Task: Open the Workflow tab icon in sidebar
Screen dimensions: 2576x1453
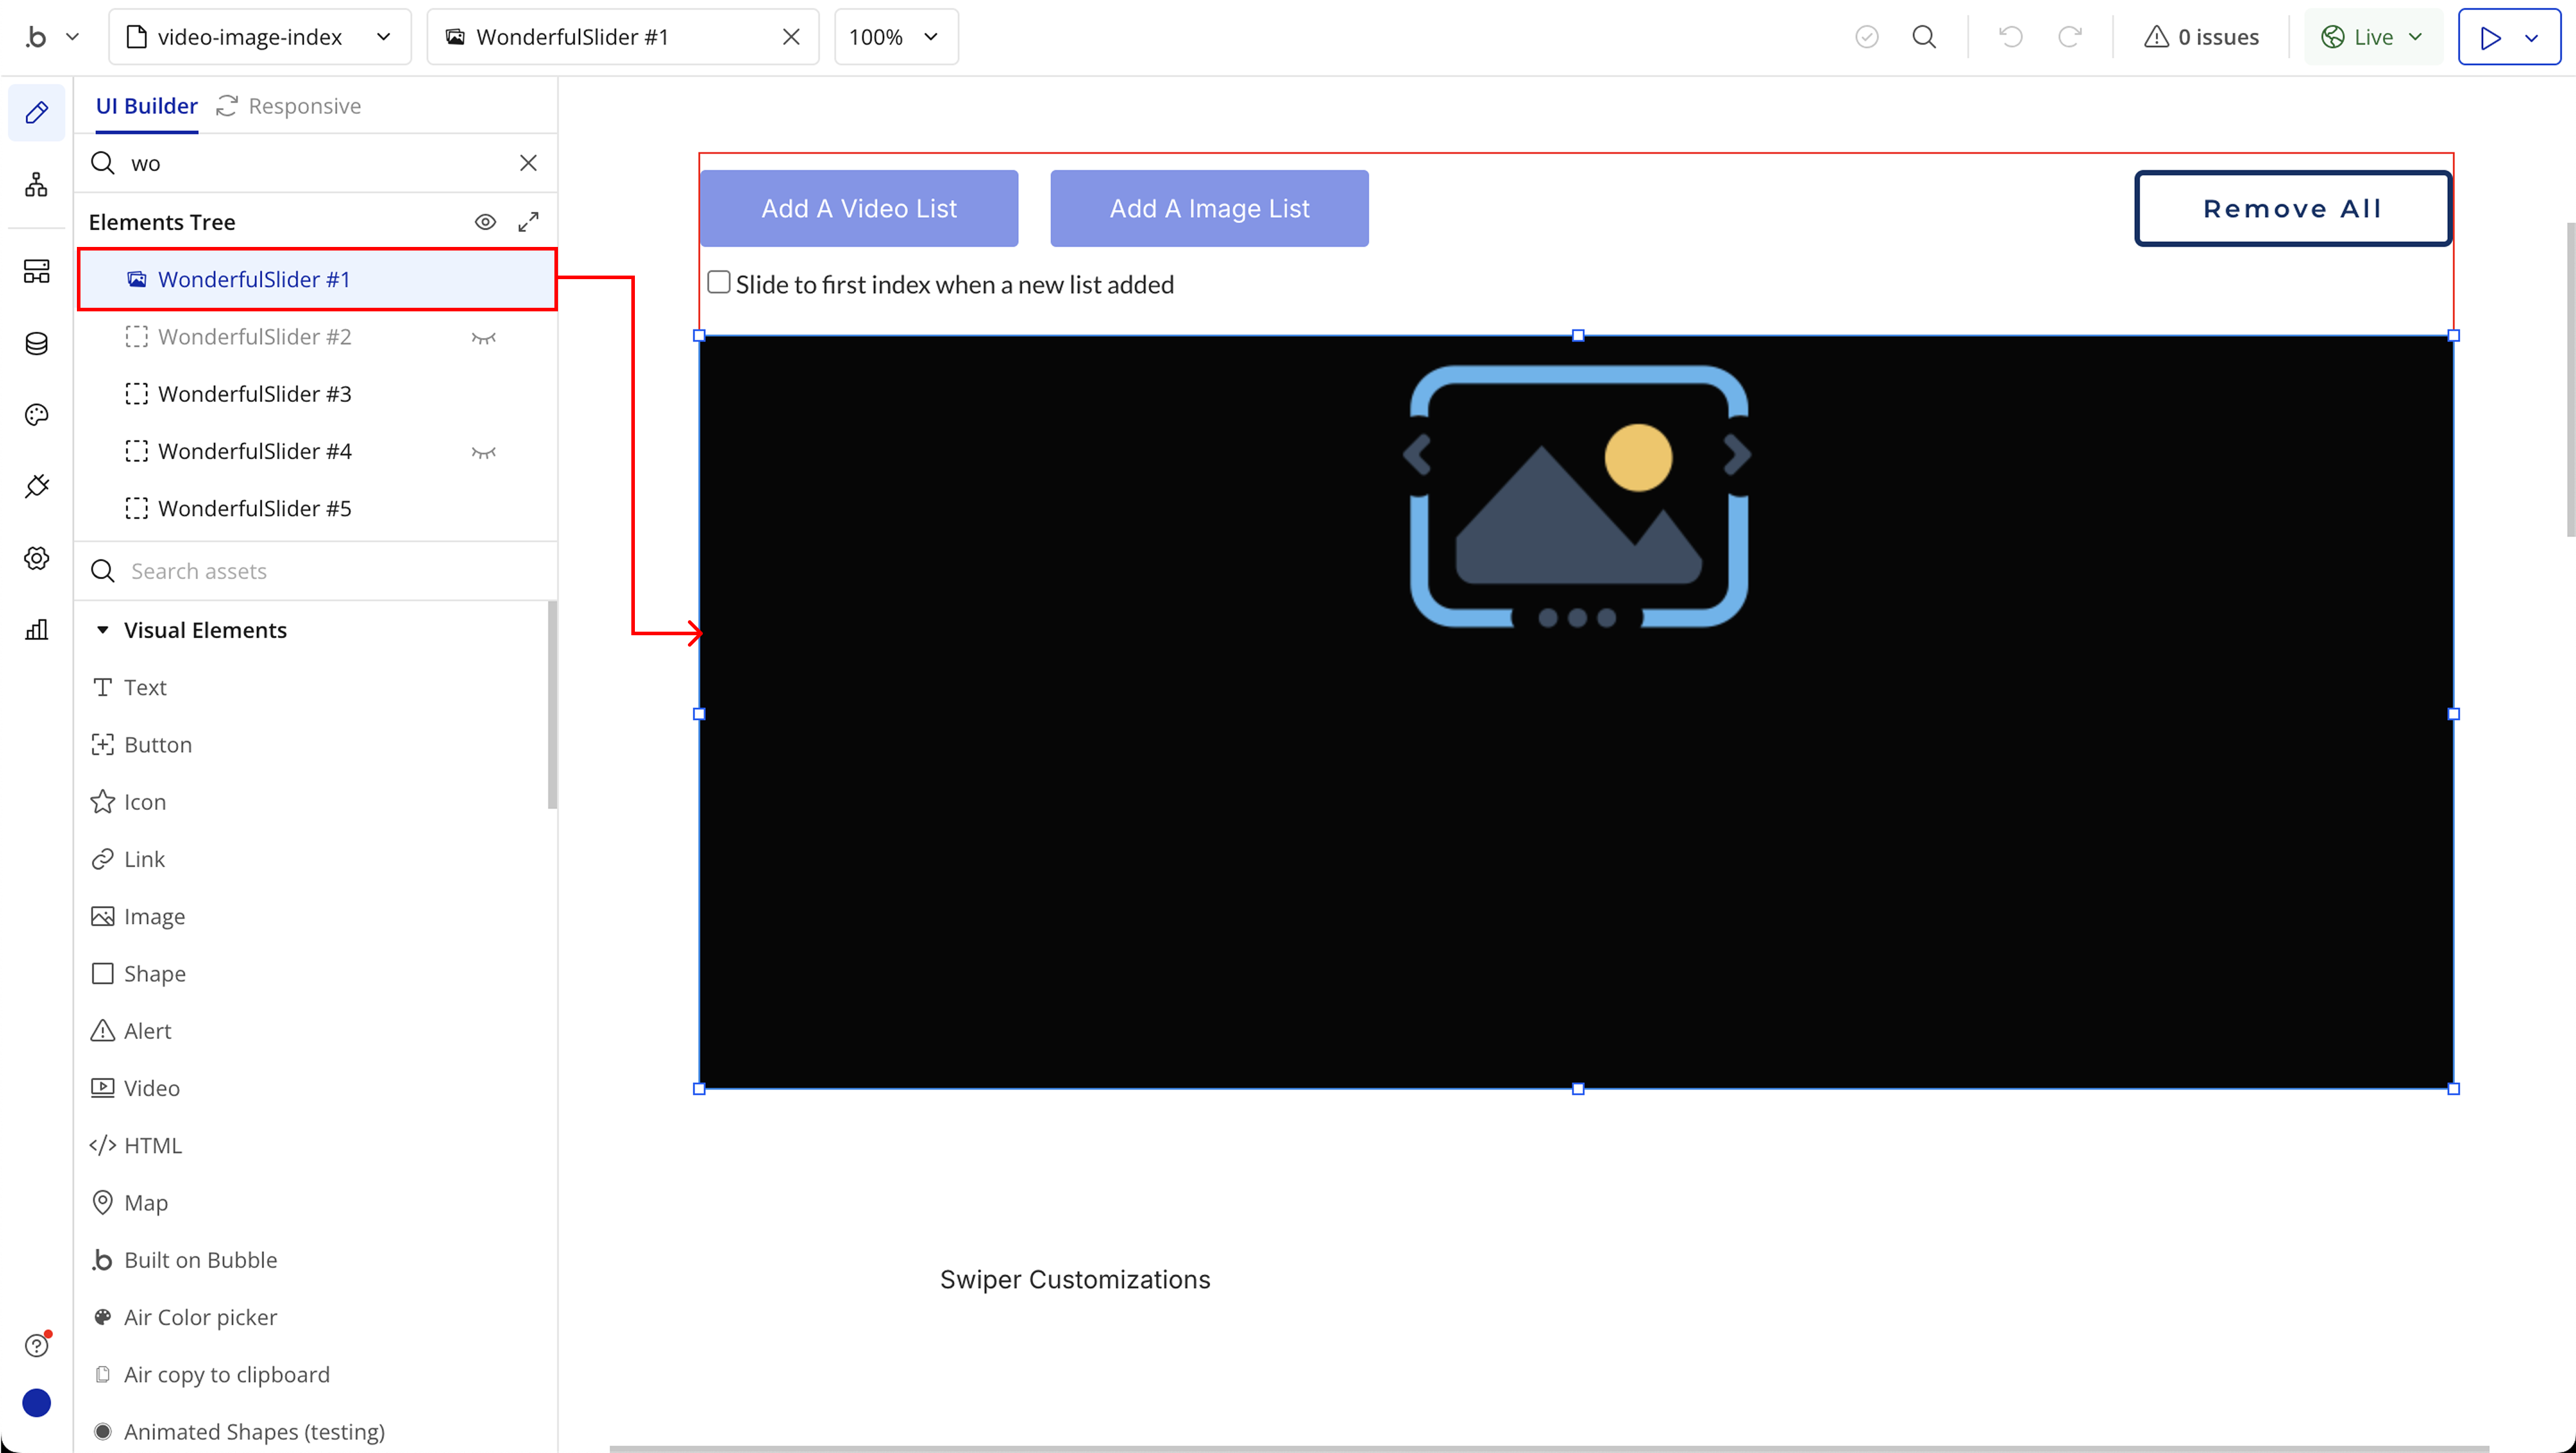Action: 36,185
